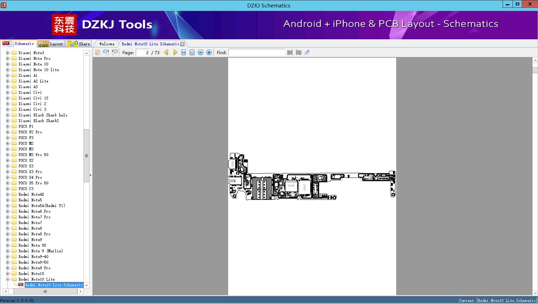Select Redmi Note7 Pro in the tree
The image size is (538, 304).
click(x=34, y=217)
